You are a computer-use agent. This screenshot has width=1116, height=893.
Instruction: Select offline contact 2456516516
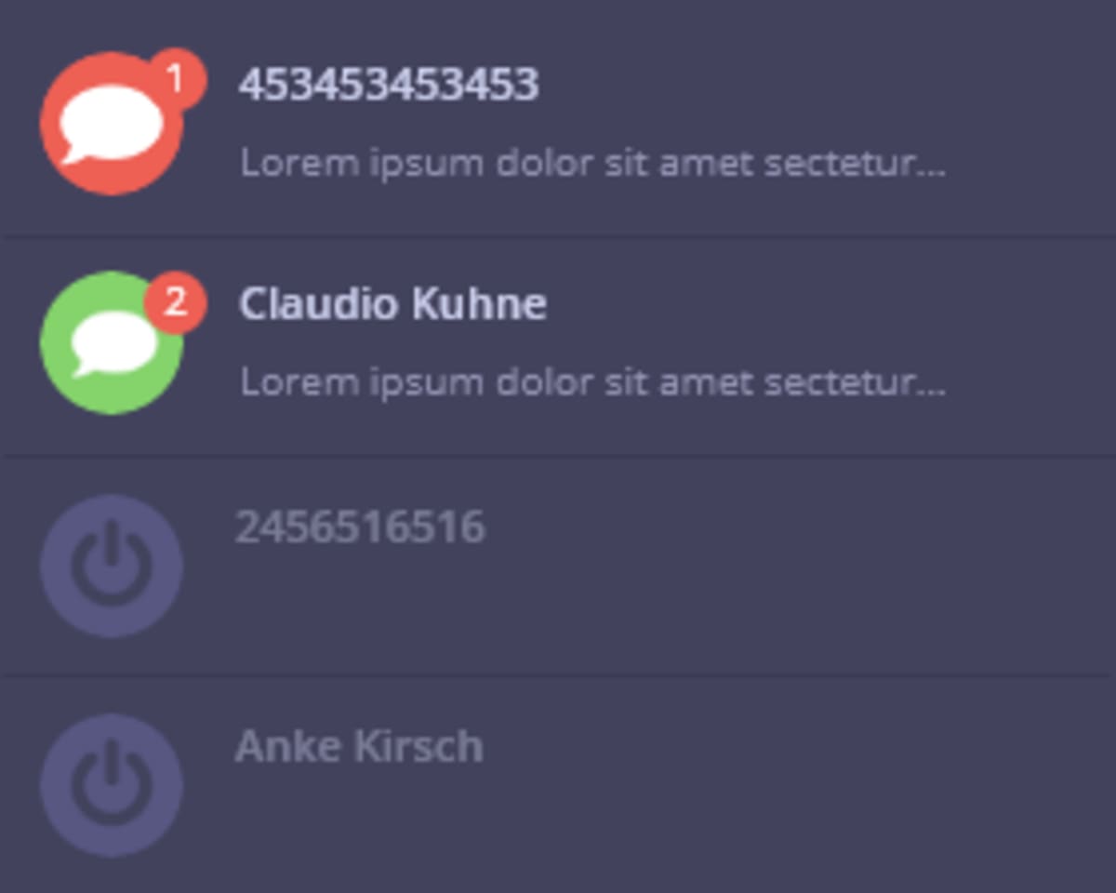[x=360, y=527]
